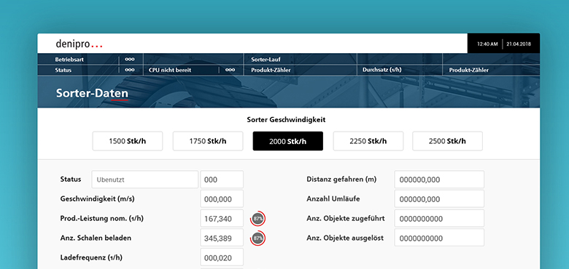The image size is (569, 269).
Task: Click the Anzahl Umläufe field
Action: pyautogui.click(x=439, y=199)
